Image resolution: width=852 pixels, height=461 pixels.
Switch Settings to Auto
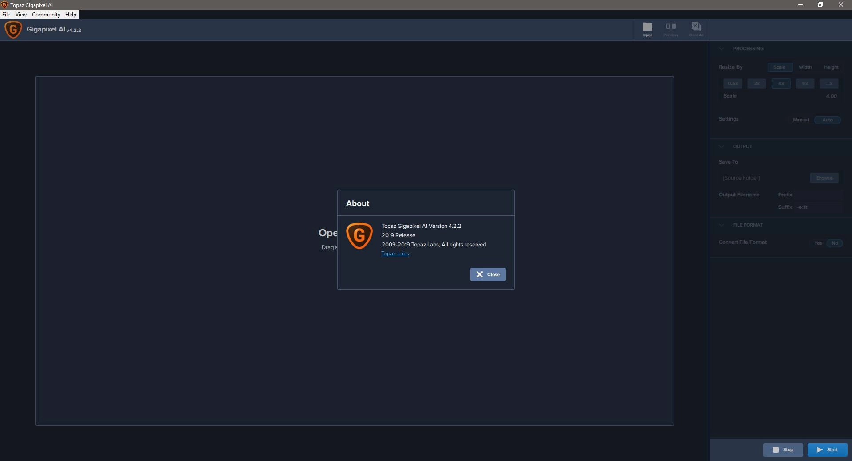(x=828, y=120)
